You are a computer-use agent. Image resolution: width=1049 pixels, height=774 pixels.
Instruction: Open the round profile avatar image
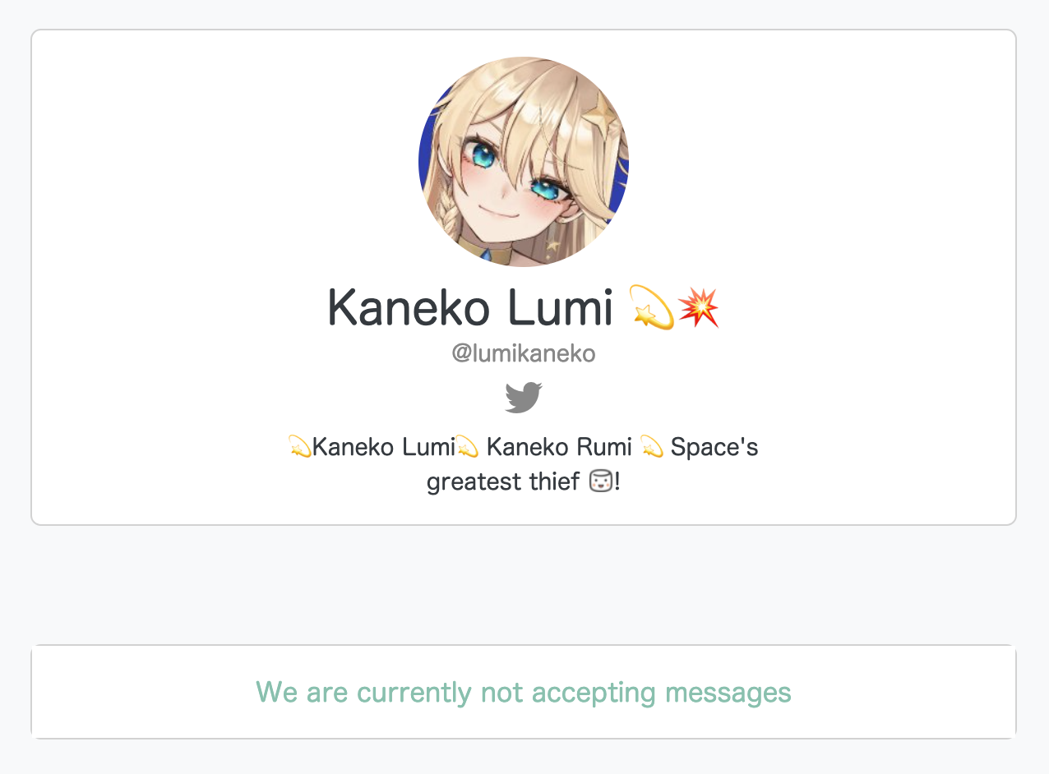coord(524,162)
